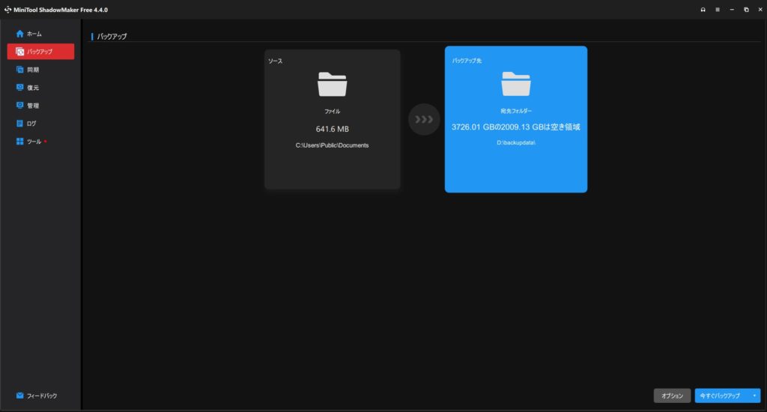The height and width of the screenshot is (412, 767).
Task: Select the バックアップ先 destination panel
Action: (x=516, y=169)
